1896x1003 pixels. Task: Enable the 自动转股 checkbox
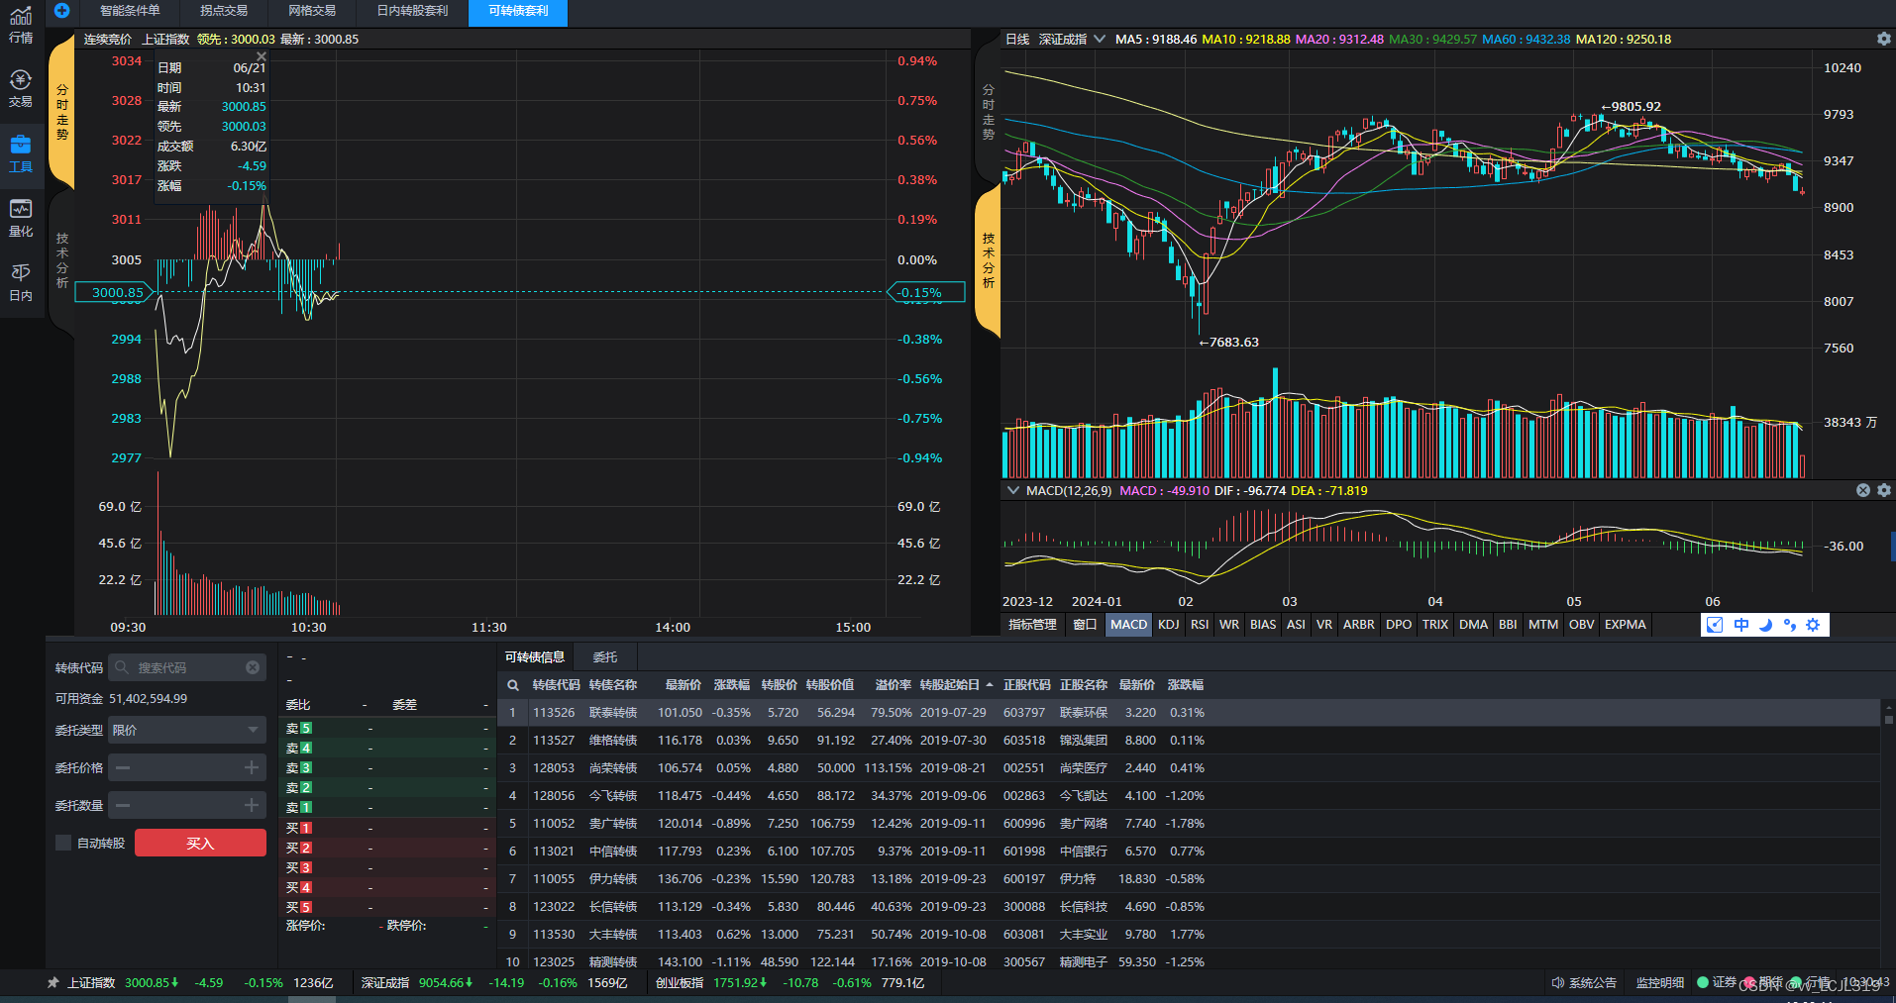(x=63, y=843)
